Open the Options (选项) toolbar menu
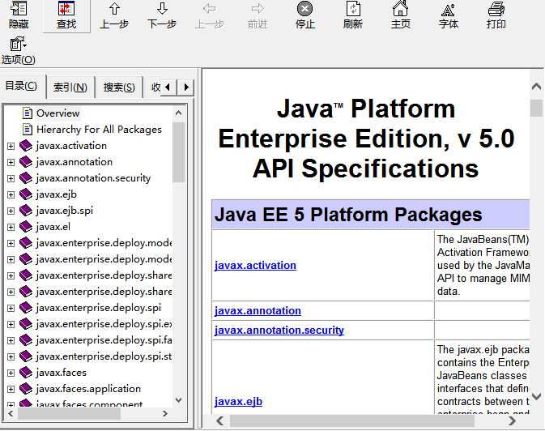This screenshot has height=431, width=545. point(18,50)
